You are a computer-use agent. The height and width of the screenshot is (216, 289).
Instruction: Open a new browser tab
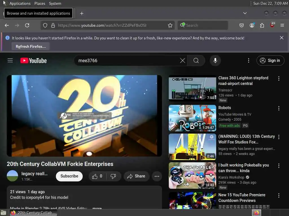tap(82, 13)
